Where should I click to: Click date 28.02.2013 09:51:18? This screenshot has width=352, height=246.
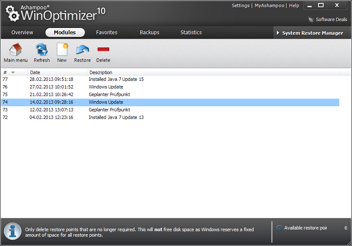[51, 79]
